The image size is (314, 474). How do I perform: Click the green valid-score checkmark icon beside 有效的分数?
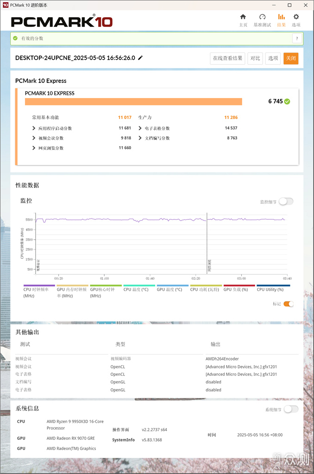15,38
